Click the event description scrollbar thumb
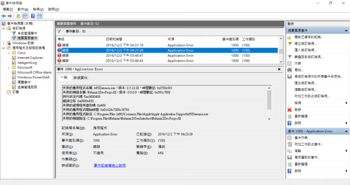 [269, 100]
